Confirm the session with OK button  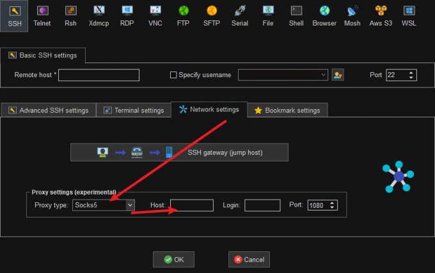tap(173, 260)
